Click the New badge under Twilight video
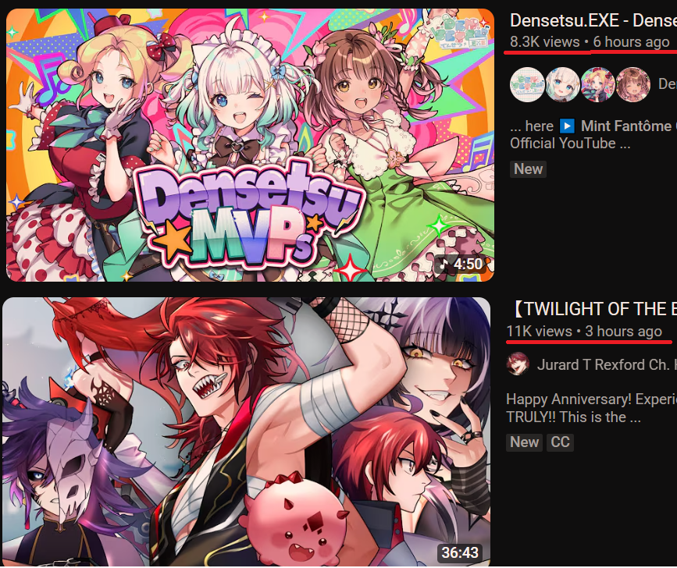This screenshot has height=568, width=677. click(524, 442)
